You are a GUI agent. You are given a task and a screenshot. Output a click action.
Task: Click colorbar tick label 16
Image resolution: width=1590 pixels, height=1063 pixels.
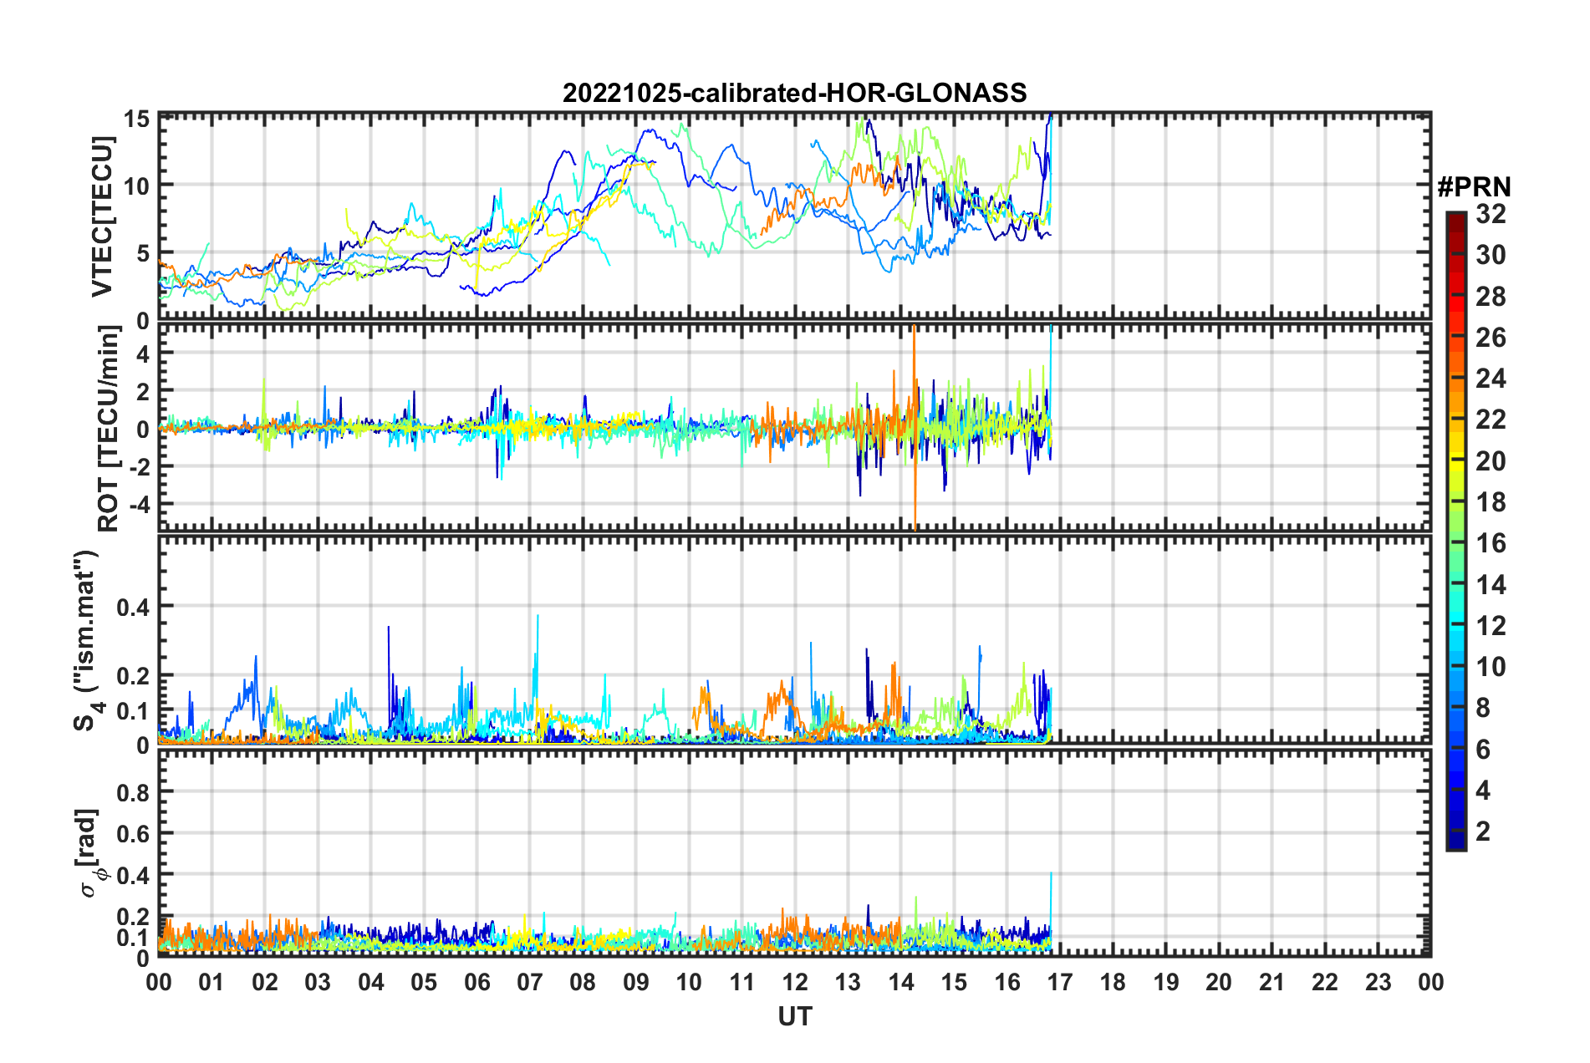click(x=1491, y=543)
